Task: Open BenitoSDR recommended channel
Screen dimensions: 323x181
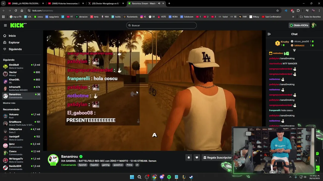Action: 21,167
